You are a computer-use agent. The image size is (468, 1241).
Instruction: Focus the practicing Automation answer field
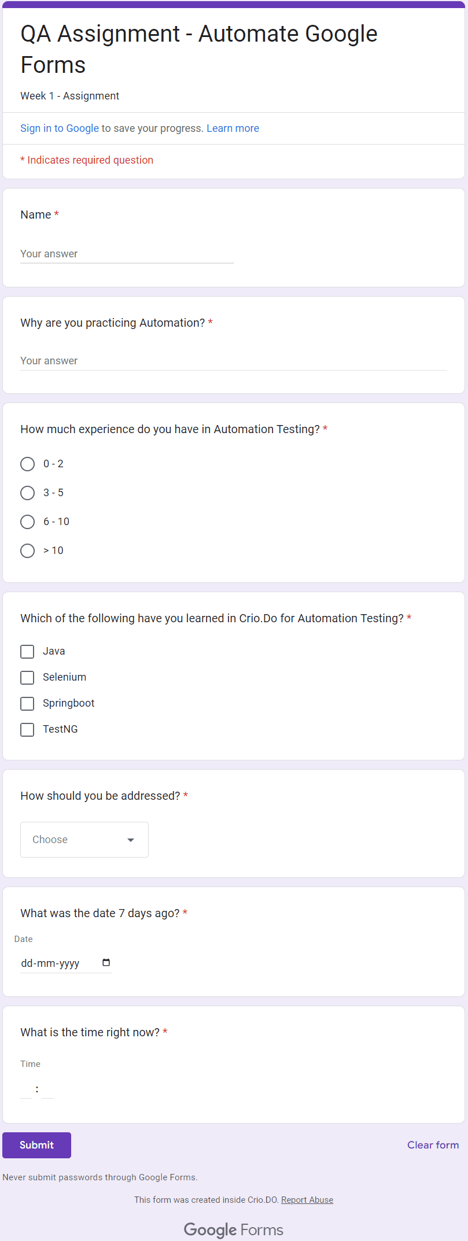[x=234, y=361]
